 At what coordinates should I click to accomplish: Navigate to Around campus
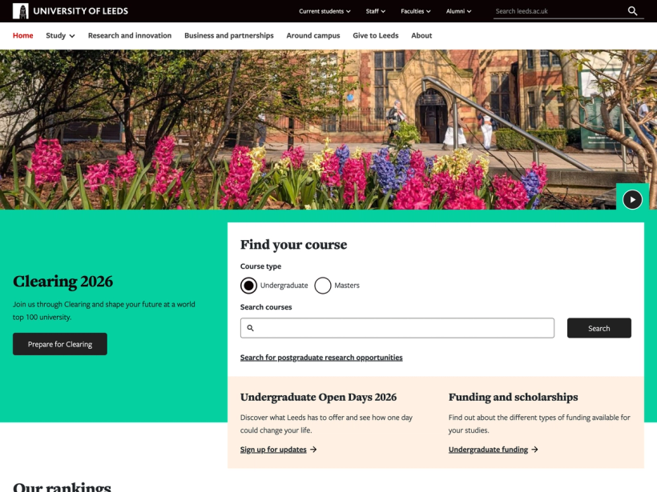tap(313, 35)
